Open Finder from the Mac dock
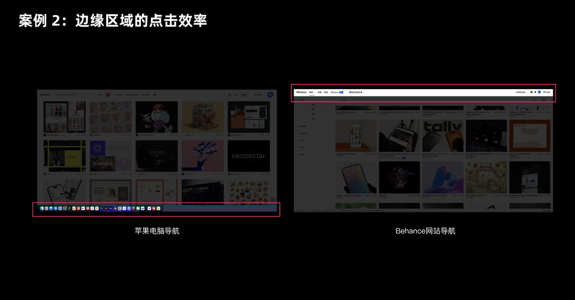Screen dimensions: 575x300 pos(42,208)
